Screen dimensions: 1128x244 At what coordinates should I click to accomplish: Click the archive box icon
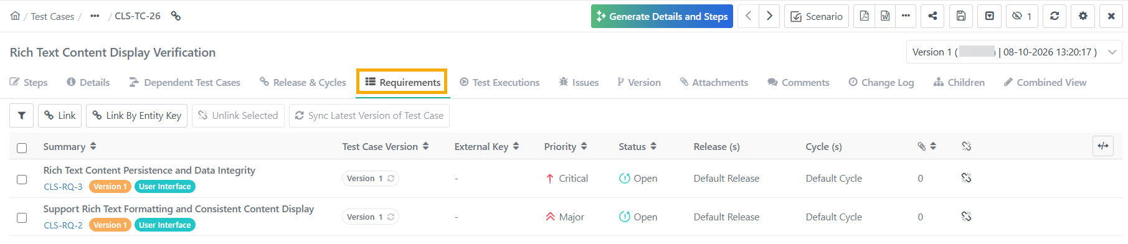coord(989,16)
